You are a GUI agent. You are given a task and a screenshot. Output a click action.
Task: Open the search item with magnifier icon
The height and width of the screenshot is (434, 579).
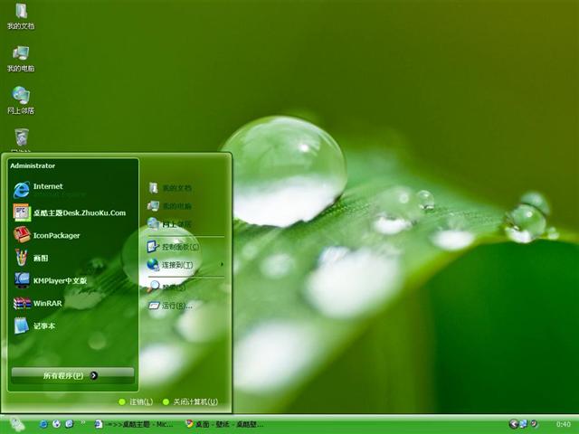coord(168,287)
